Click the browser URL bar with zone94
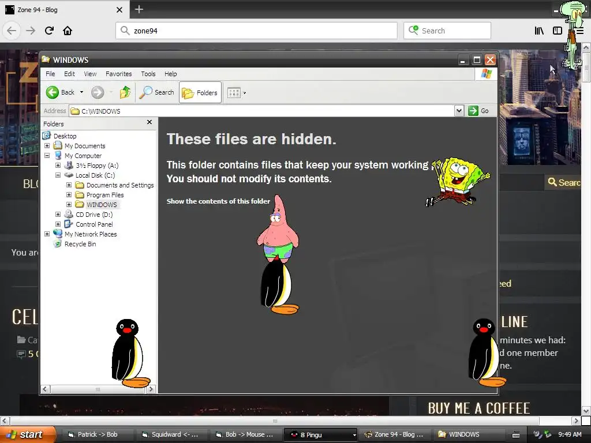This screenshot has height=443, width=591. pyautogui.click(x=256, y=31)
